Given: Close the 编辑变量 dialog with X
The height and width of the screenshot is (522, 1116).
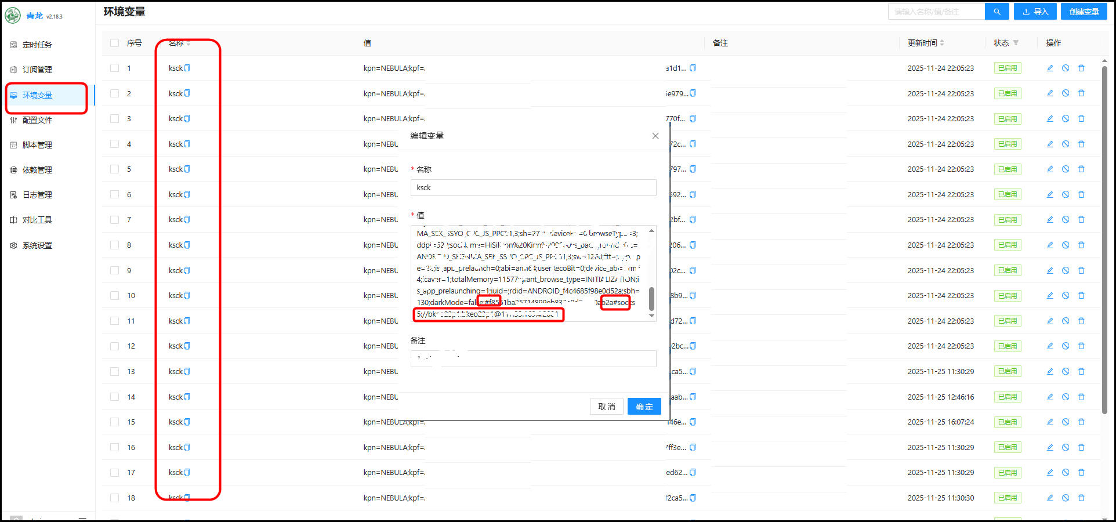Looking at the screenshot, I should (x=655, y=136).
